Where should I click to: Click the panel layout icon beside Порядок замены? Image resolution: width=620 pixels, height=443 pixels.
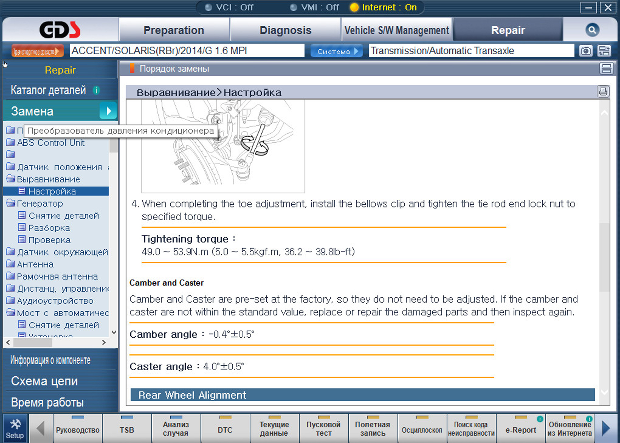click(x=606, y=68)
